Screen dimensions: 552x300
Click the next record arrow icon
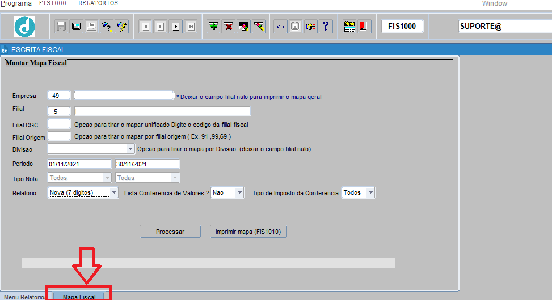pos(175,26)
